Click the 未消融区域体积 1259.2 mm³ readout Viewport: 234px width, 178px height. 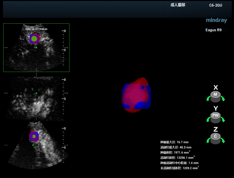coord(179,168)
